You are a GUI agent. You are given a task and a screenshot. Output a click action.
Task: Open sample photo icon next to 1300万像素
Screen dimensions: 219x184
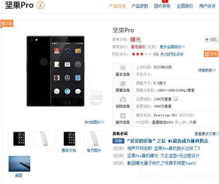176,99
